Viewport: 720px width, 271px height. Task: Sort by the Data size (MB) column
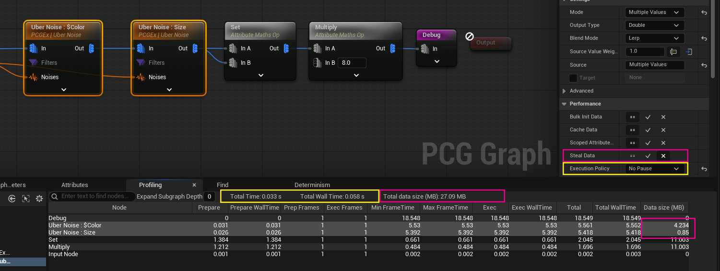click(x=664, y=208)
